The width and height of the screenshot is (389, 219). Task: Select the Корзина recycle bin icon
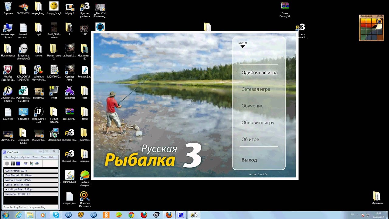point(8,9)
